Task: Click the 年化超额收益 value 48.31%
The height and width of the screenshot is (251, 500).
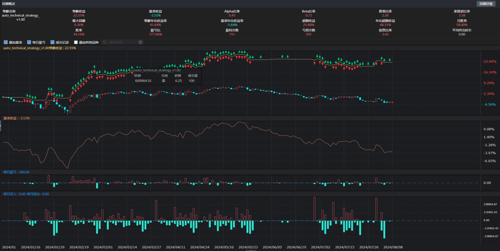Action: click(385, 25)
